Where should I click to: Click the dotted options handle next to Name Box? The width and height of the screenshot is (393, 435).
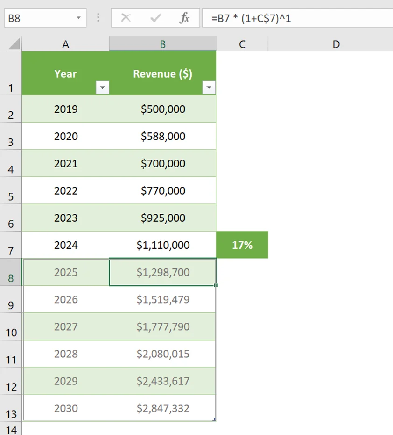pos(98,18)
